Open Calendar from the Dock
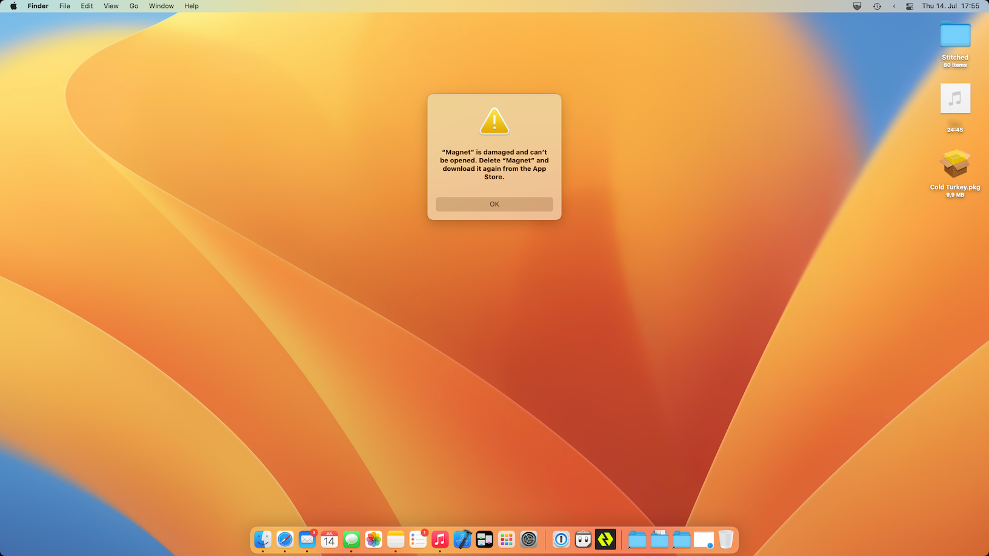 click(329, 539)
